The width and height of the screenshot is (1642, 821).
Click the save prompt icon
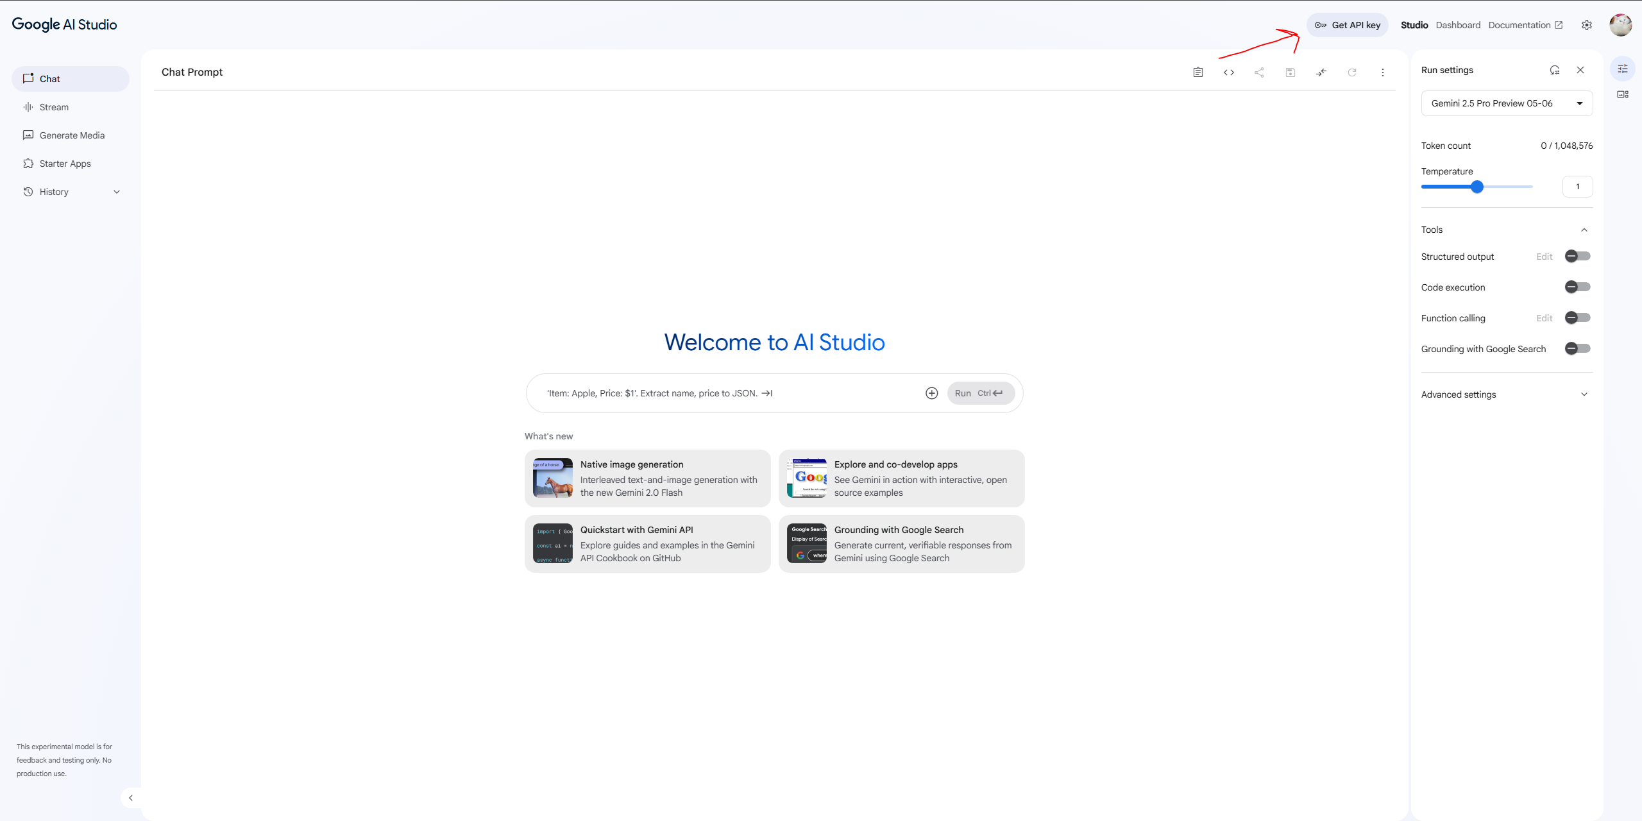(x=1290, y=72)
